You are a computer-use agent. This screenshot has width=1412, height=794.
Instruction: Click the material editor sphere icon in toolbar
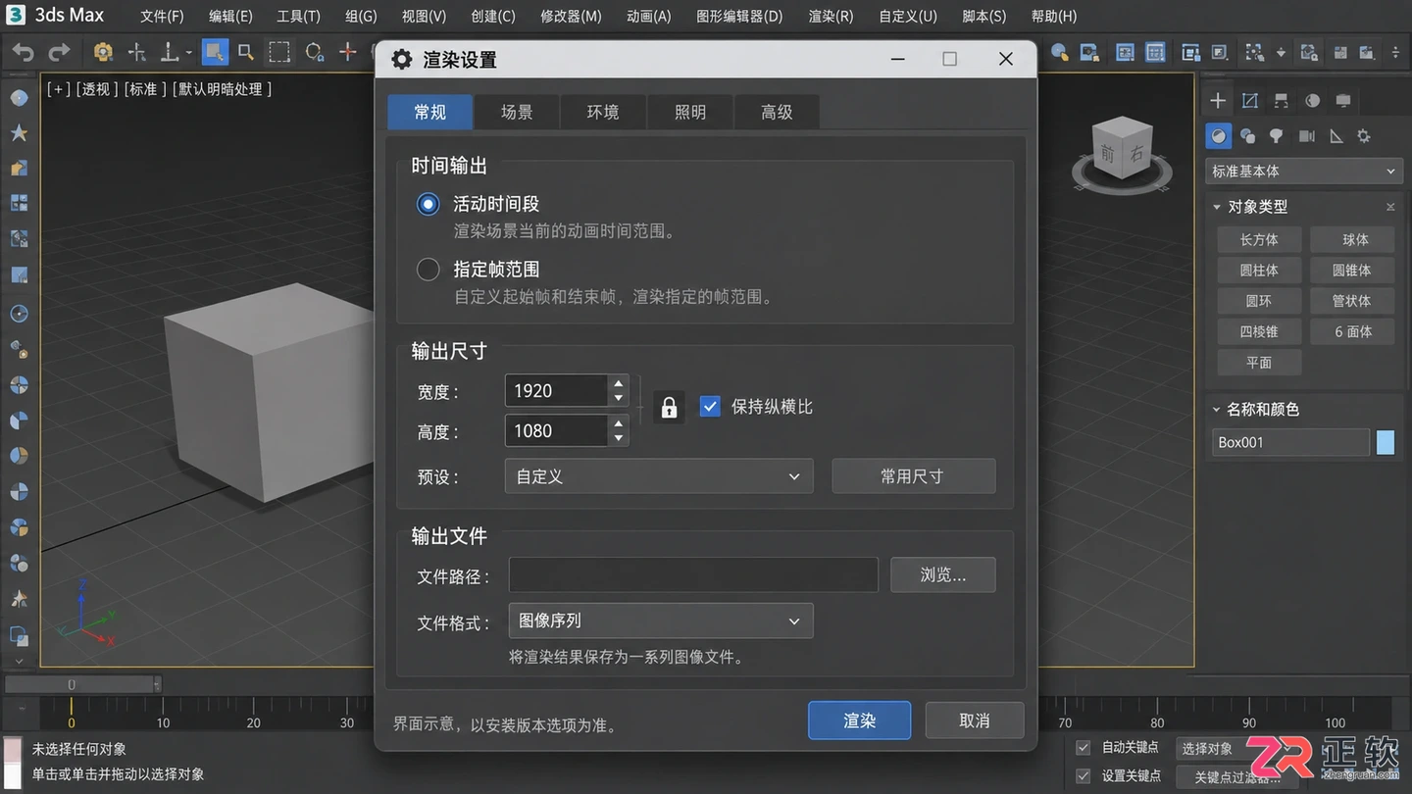[x=1059, y=52]
